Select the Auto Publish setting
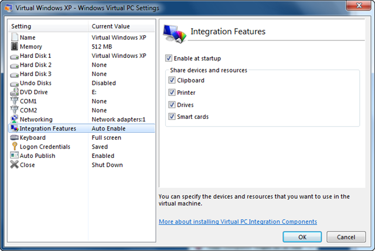The height and width of the screenshot is (251, 375). tap(81, 156)
